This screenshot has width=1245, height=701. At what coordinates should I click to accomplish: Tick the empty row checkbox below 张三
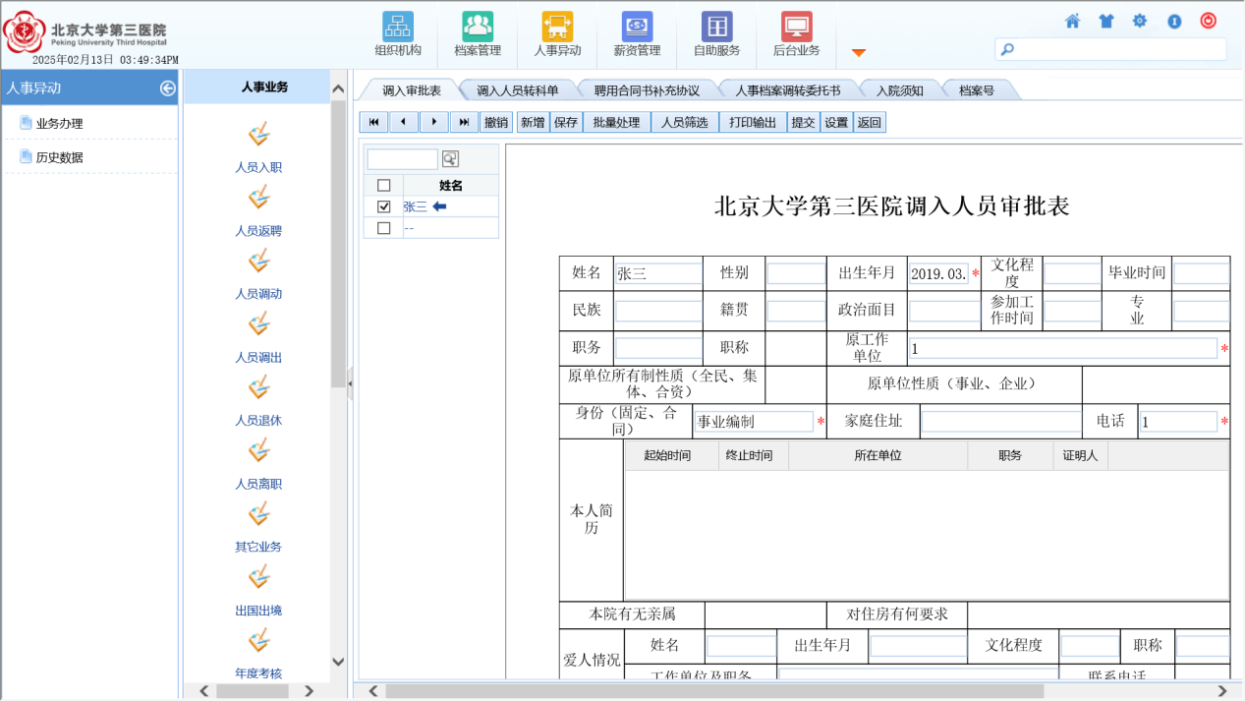384,228
